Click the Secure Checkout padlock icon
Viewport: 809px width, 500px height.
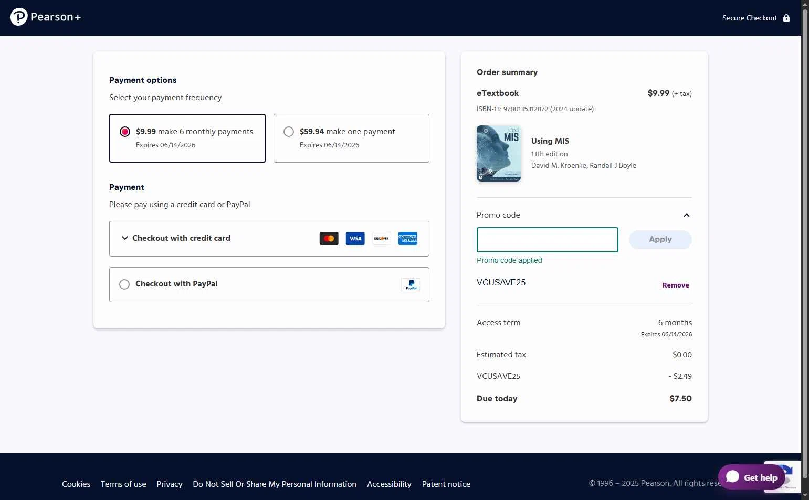[786, 18]
